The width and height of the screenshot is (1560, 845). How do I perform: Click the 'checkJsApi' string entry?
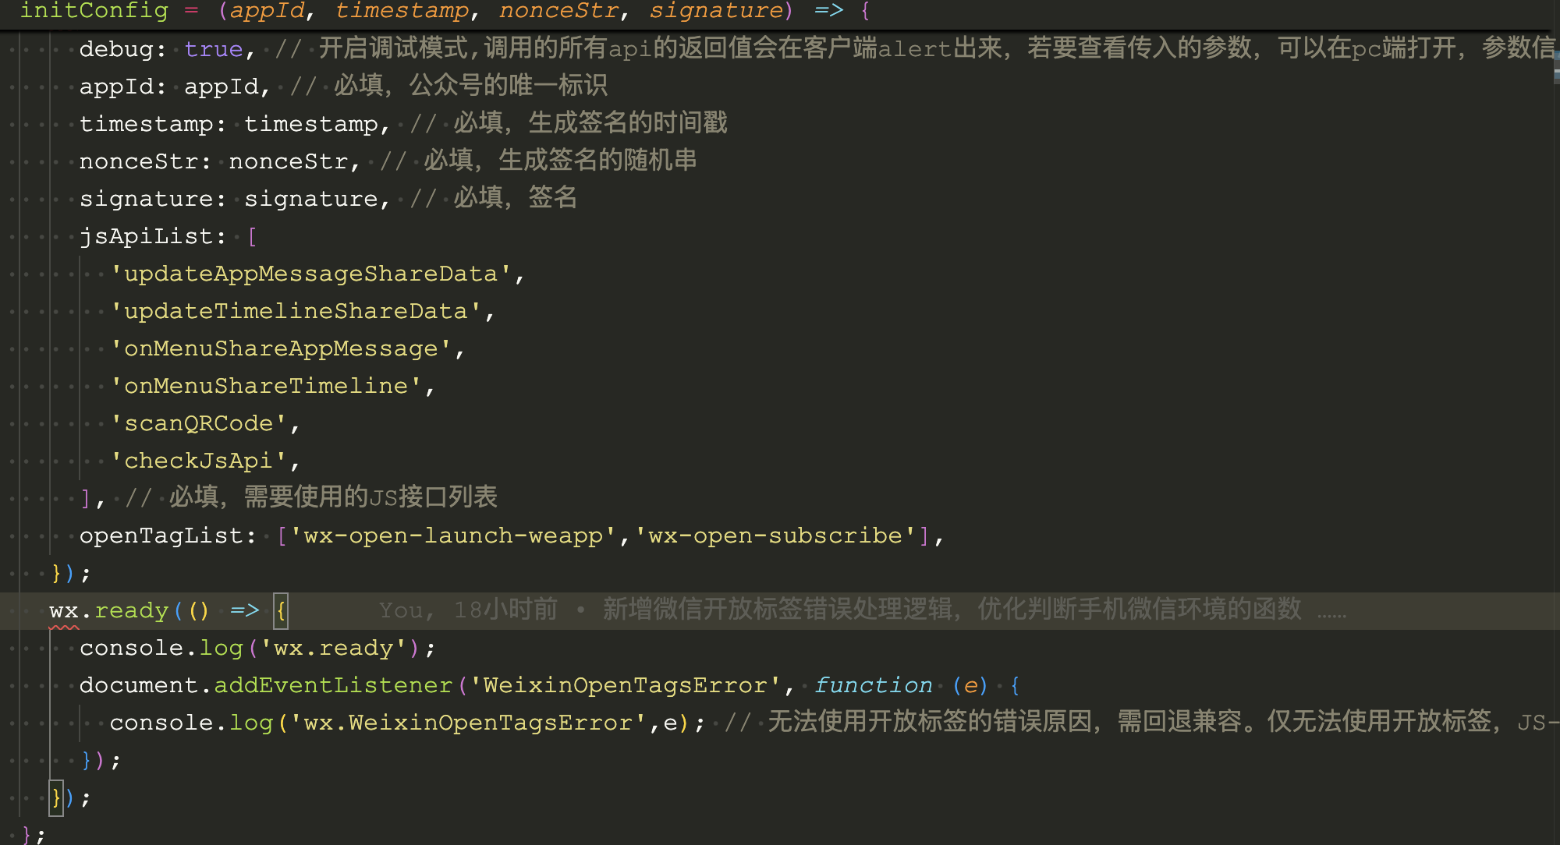(x=198, y=461)
